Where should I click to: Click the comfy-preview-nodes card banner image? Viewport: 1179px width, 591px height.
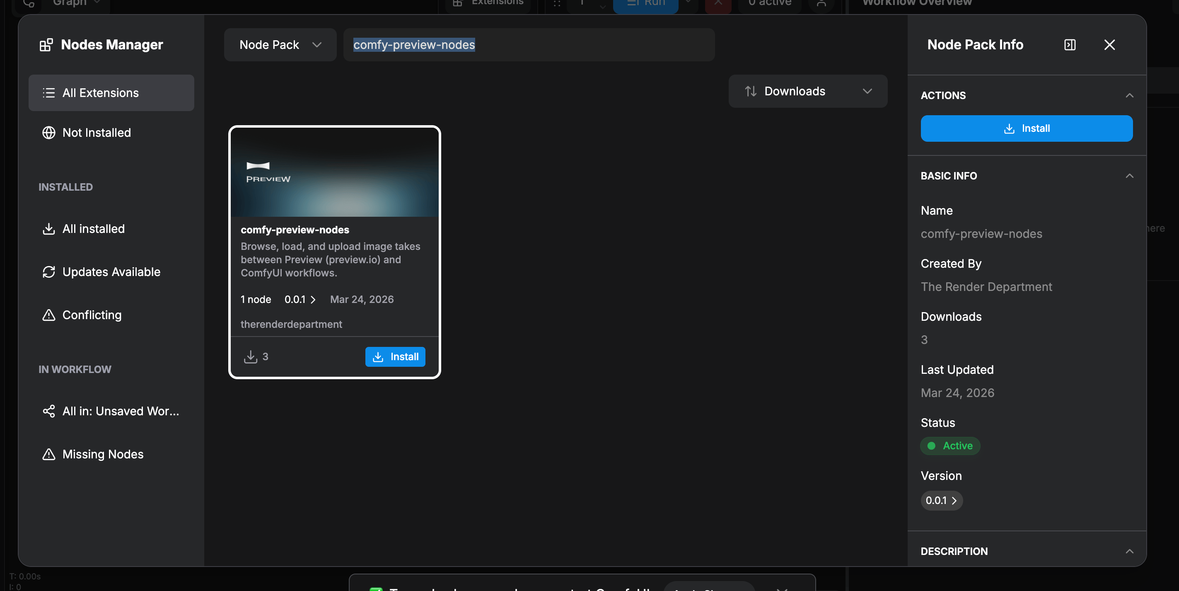click(x=335, y=172)
